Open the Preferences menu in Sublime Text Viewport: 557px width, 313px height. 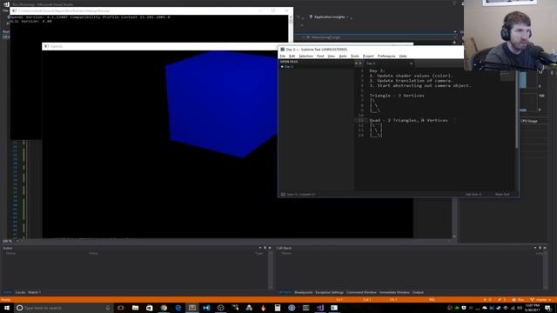tap(386, 56)
